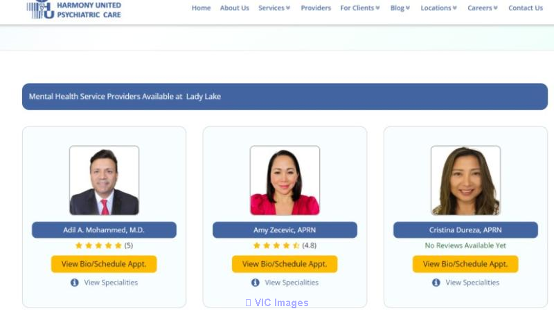Click info icon under Adil Mohammed
The height and width of the screenshot is (320, 554).
click(75, 283)
